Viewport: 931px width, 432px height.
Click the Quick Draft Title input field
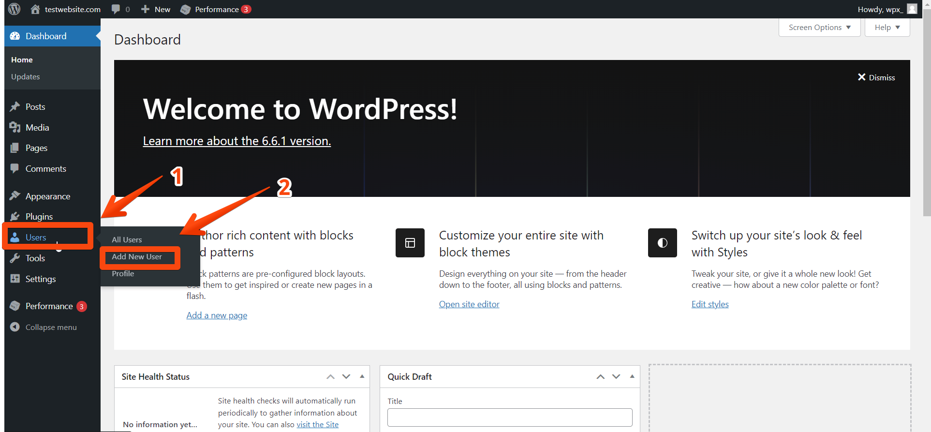click(510, 417)
